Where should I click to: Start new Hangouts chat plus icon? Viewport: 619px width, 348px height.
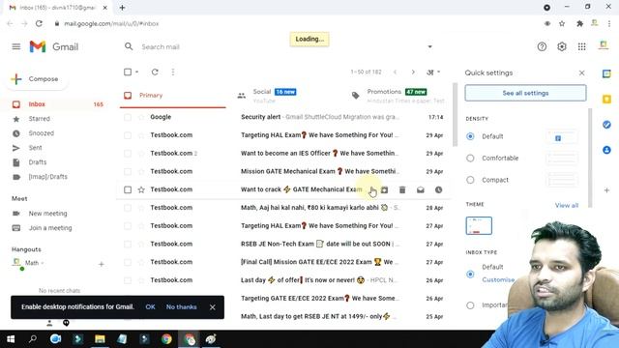pyautogui.click(x=102, y=264)
